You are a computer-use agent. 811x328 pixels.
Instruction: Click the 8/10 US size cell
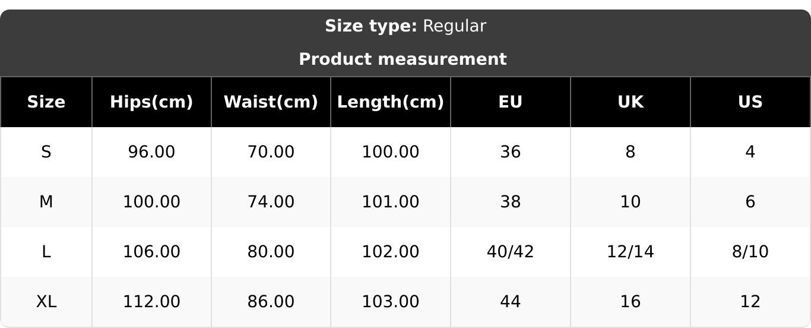(x=750, y=252)
